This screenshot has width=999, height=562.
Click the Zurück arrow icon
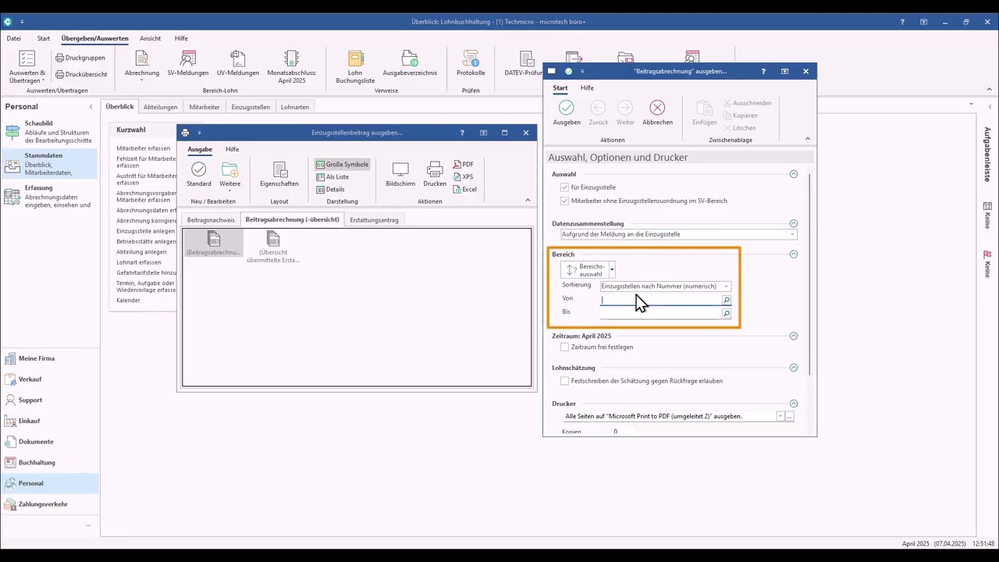(598, 108)
